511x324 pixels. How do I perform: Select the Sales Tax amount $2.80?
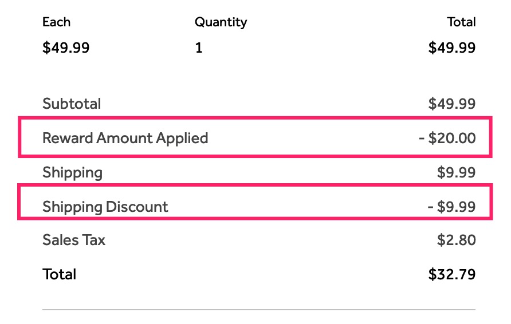(x=456, y=240)
